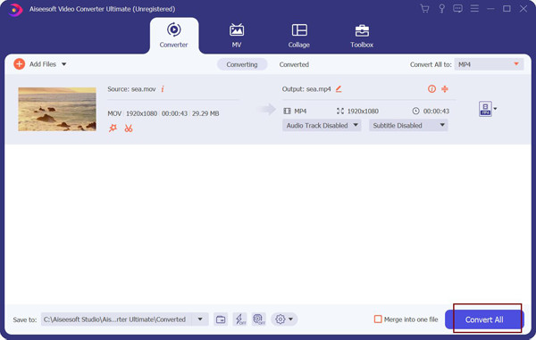Switch to the Toolbox tab
536x340 pixels.
tap(362, 36)
